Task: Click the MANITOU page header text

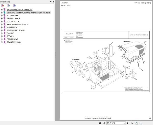Action: [x=65, y=3]
